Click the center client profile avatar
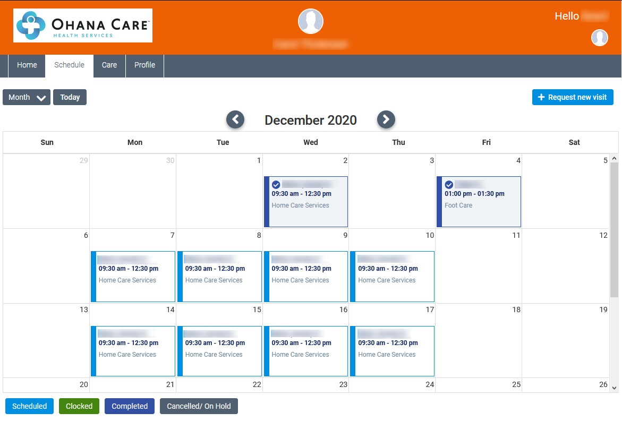This screenshot has height=421, width=622. (x=311, y=22)
